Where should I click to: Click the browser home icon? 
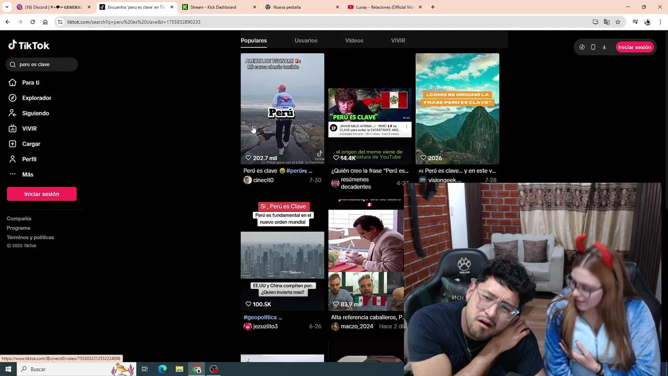click(x=45, y=22)
